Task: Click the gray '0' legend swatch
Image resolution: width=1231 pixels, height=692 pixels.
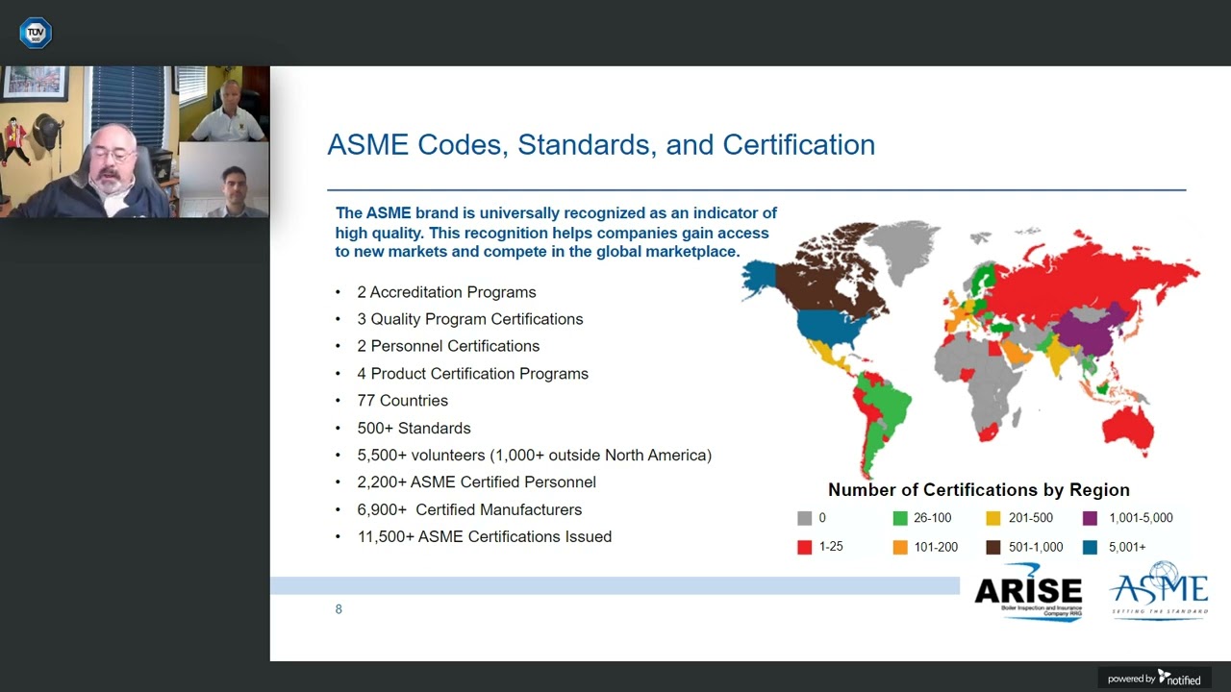Action: pyautogui.click(x=805, y=518)
